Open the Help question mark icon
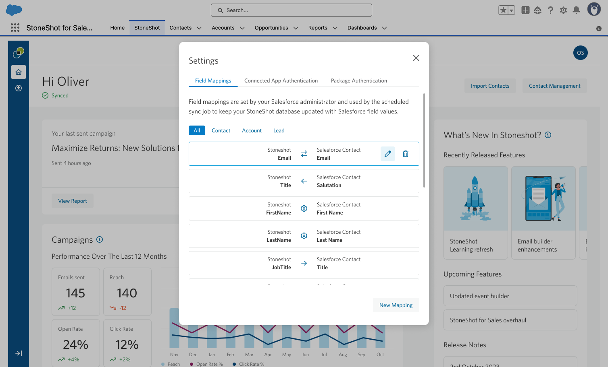Screen dimensions: 608x367 click(551, 10)
